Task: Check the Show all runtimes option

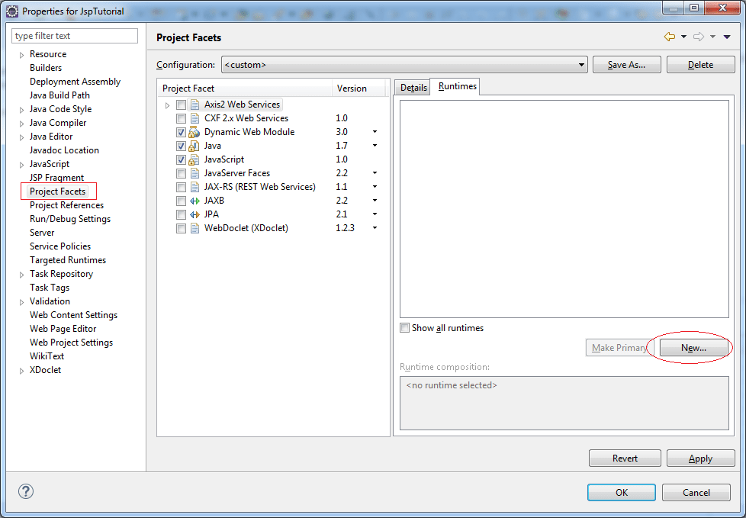Action: coord(405,327)
